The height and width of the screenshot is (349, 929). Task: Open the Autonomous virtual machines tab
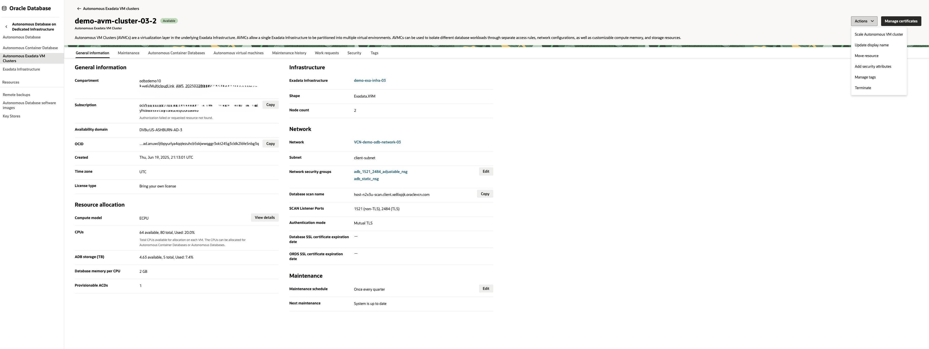coord(238,53)
